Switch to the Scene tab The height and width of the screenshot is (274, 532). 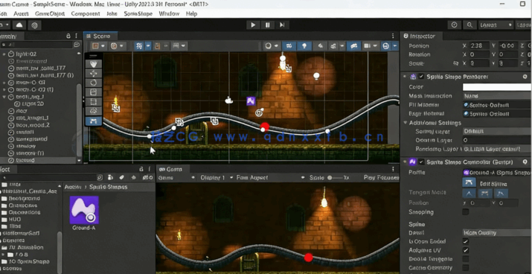tap(101, 36)
